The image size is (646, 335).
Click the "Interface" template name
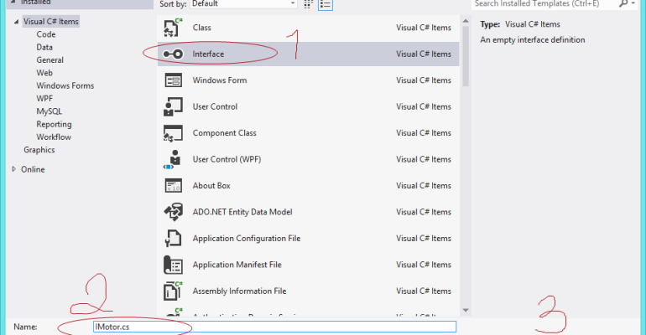coord(208,54)
